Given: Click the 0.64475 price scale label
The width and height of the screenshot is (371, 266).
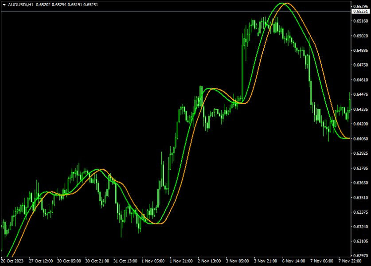Looking at the screenshot, I should [x=361, y=94].
